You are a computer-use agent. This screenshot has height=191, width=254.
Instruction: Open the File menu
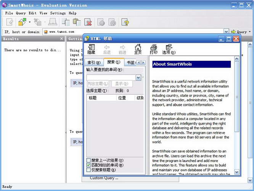9,13
